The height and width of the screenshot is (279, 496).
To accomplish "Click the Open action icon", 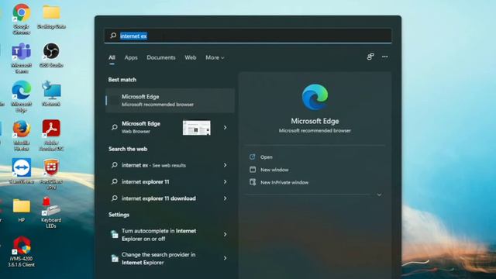I will 253,157.
